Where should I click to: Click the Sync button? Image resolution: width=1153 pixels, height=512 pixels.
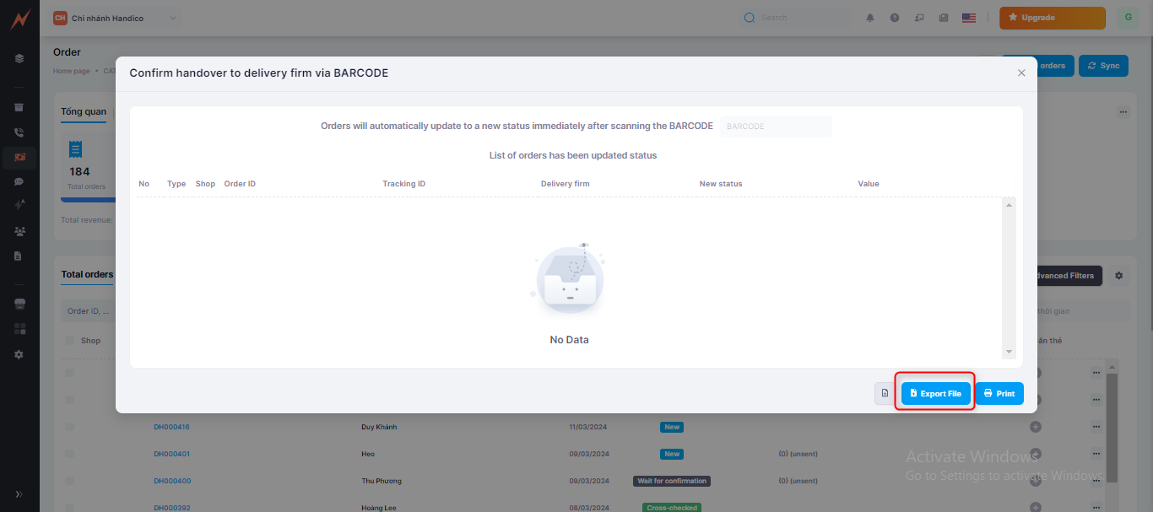click(1103, 66)
